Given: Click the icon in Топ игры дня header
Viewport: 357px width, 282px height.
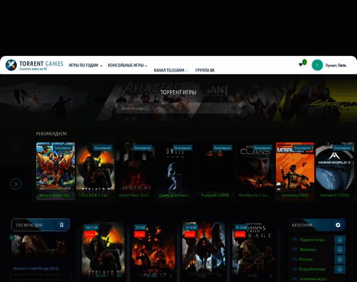Looking at the screenshot, I should pos(62,225).
